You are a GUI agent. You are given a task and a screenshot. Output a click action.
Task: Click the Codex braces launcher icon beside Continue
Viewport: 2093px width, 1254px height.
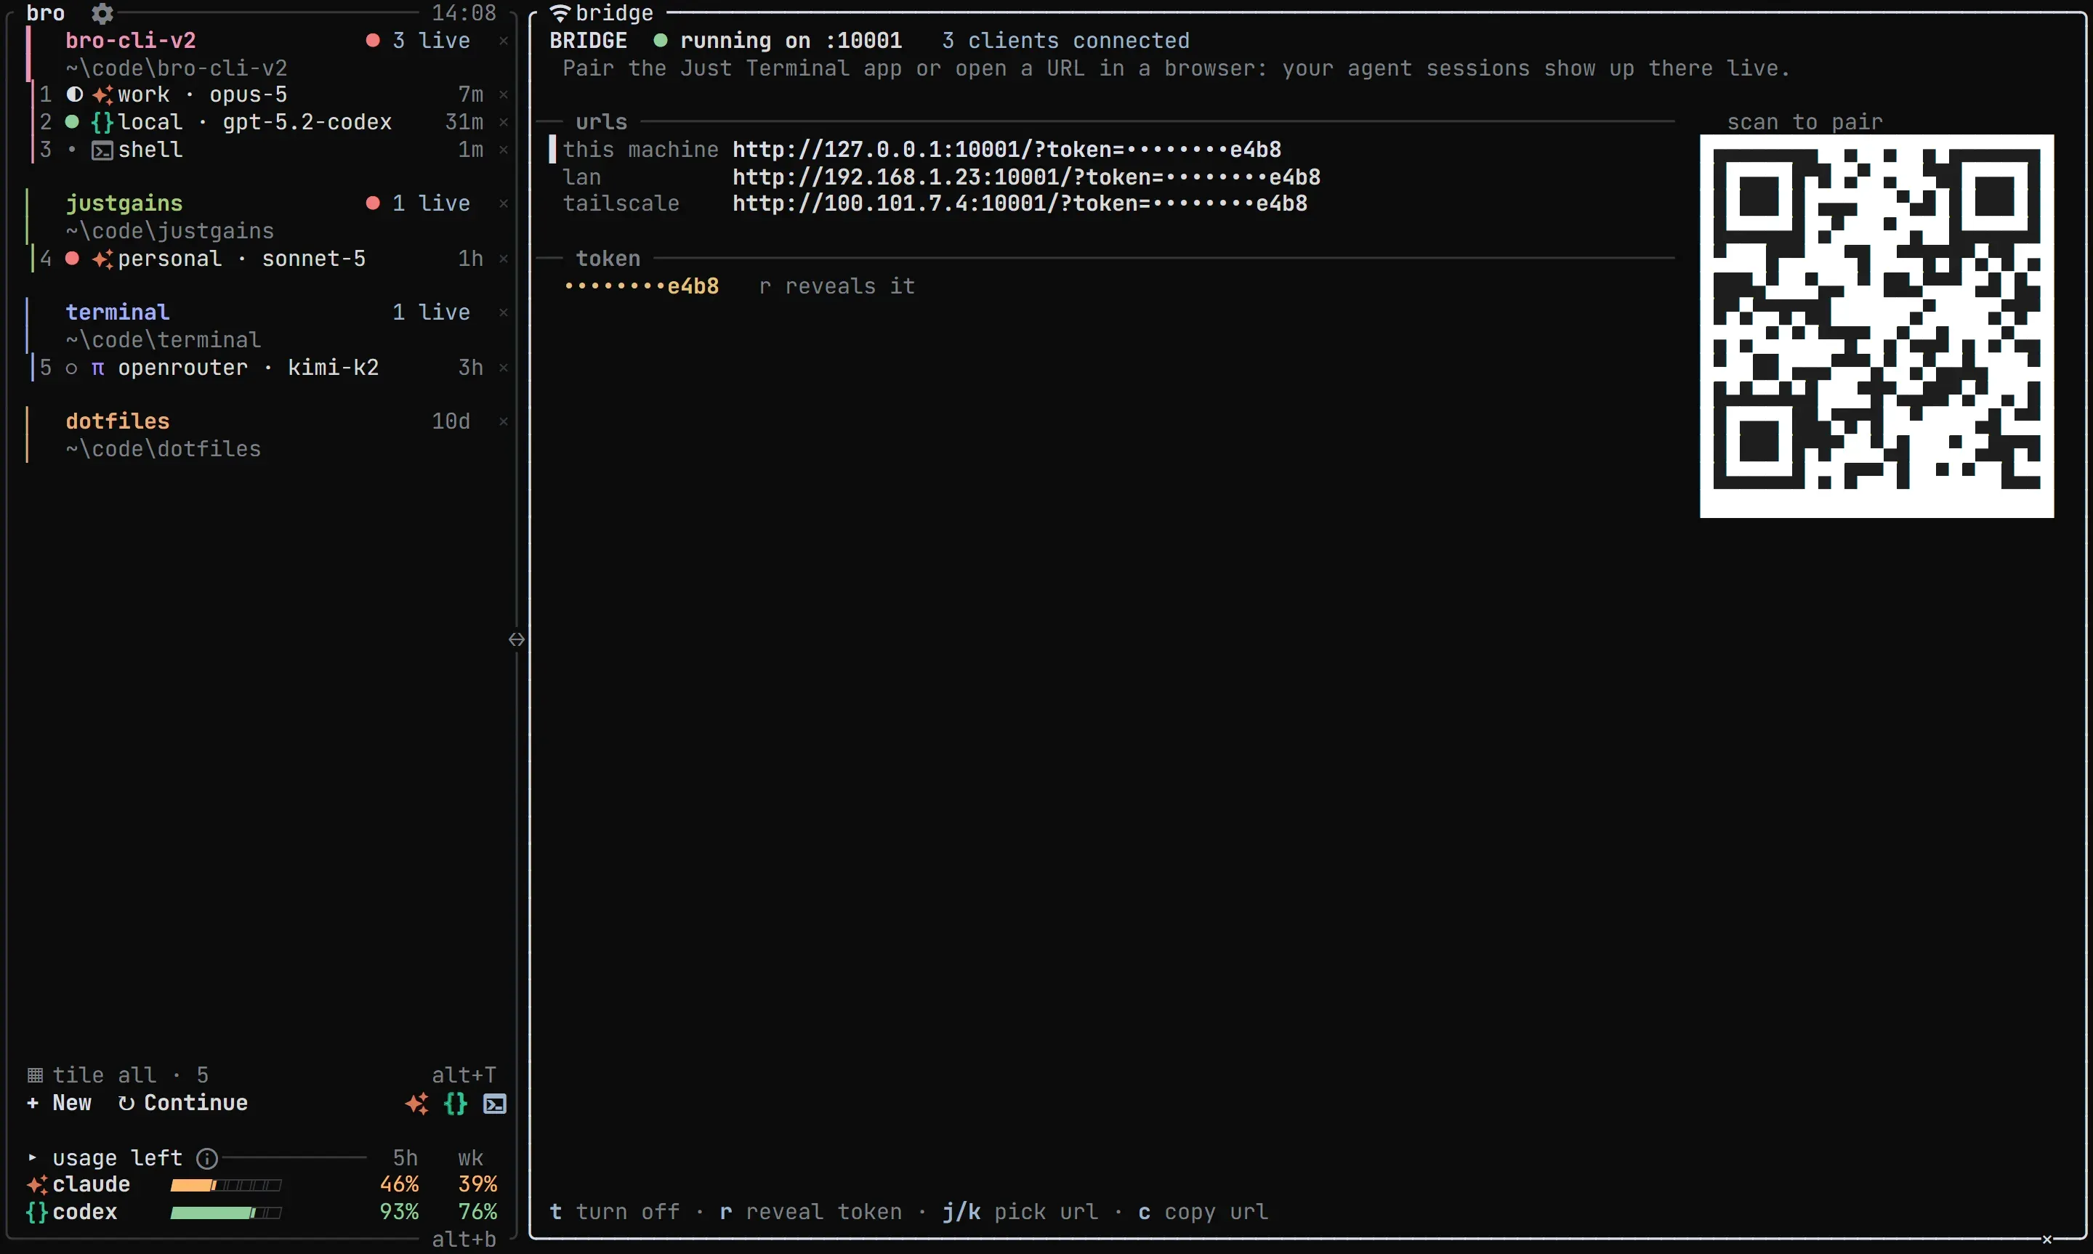click(456, 1104)
